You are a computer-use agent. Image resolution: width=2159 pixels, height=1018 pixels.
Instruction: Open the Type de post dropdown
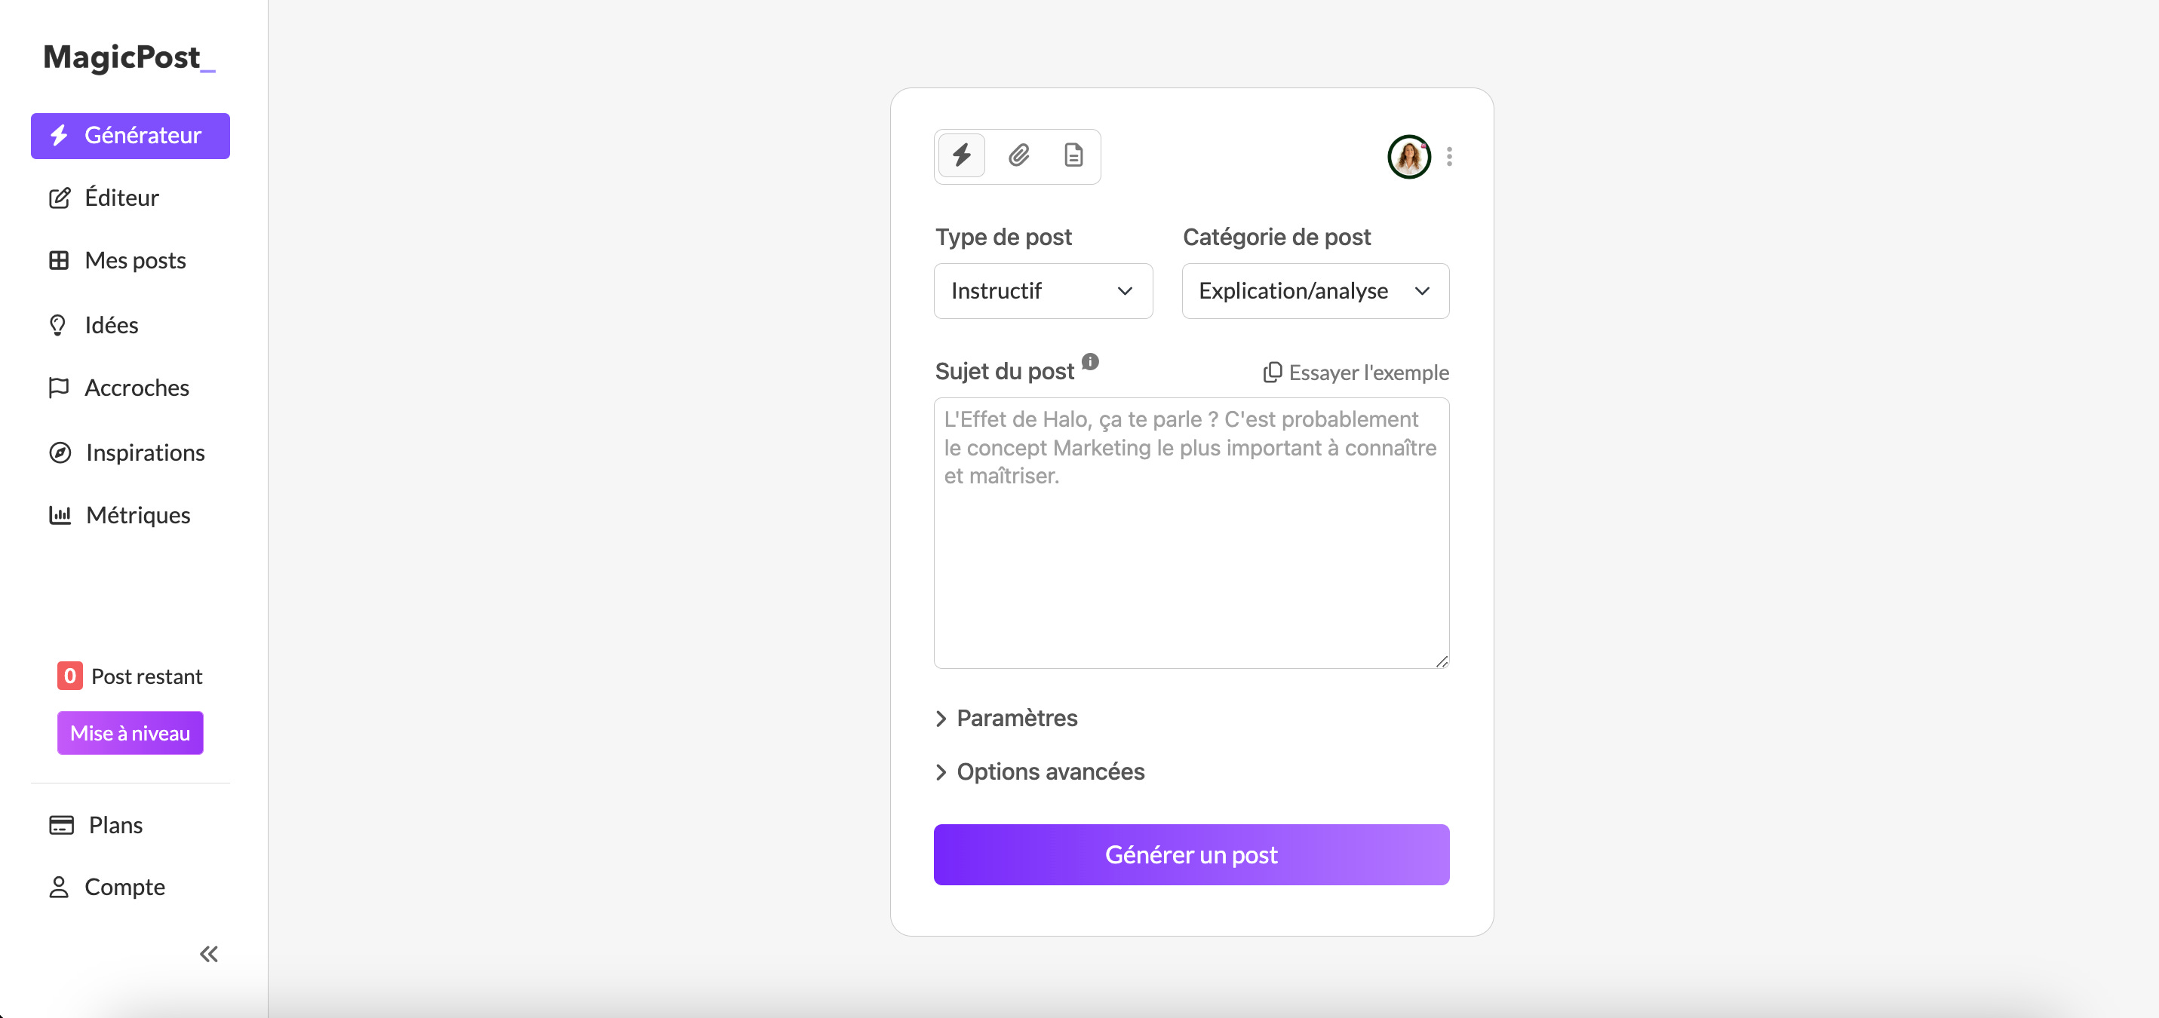point(1043,291)
